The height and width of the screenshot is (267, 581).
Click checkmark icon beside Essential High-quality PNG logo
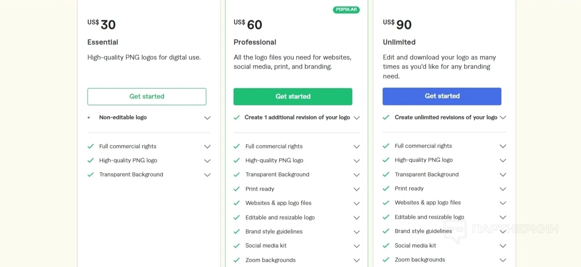(91, 161)
